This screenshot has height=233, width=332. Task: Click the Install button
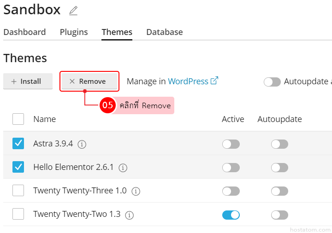click(26, 82)
